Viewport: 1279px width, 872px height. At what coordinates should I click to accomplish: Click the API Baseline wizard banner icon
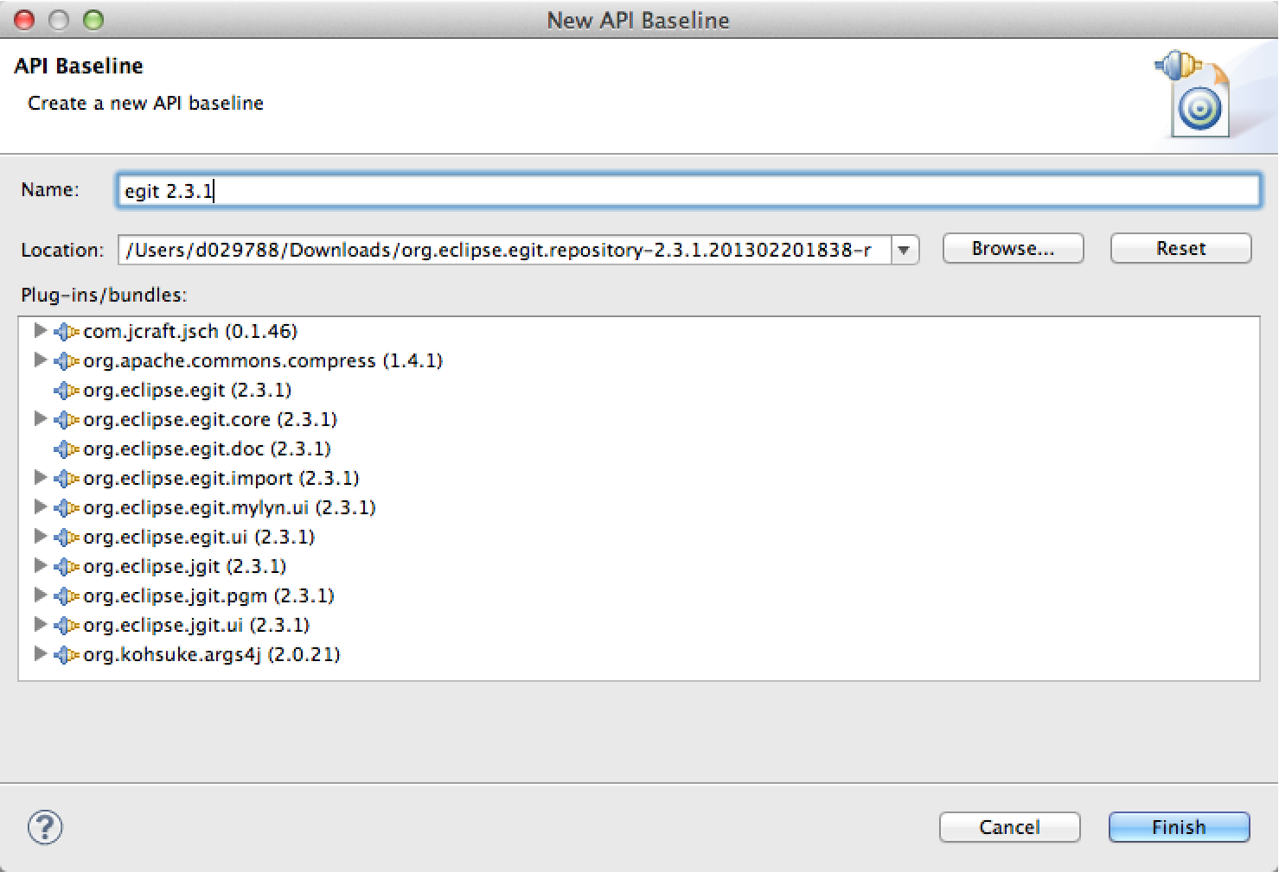pyautogui.click(x=1194, y=93)
